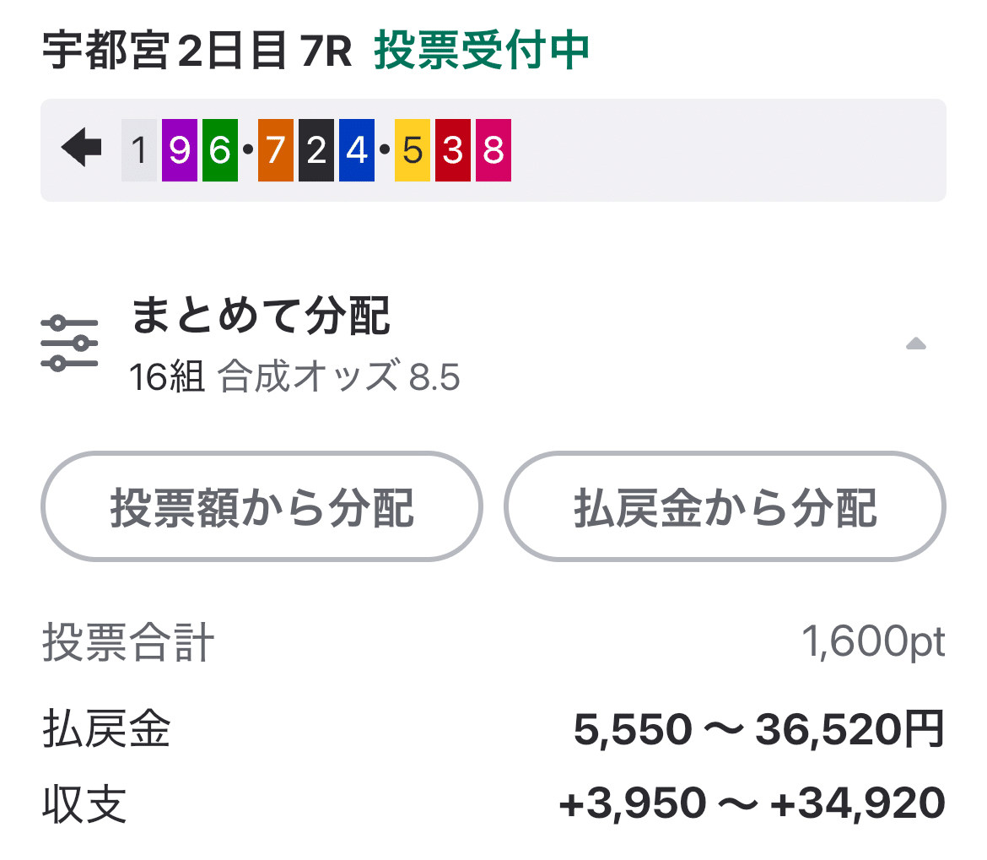Click the 払戻金から分配 button
The height and width of the screenshot is (860, 987).
pos(726,506)
